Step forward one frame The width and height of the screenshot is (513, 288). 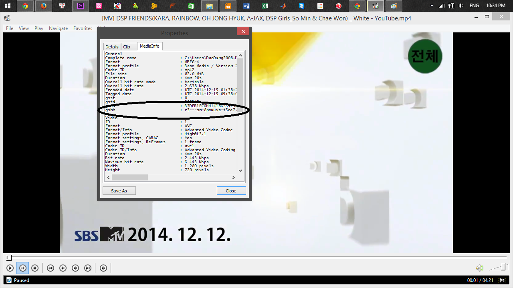coord(103,268)
